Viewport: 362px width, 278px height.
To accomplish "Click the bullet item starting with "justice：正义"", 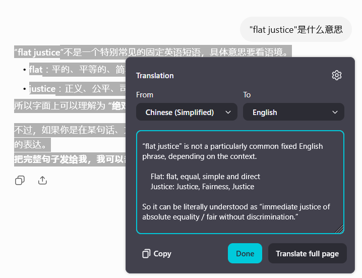I will [77, 89].
